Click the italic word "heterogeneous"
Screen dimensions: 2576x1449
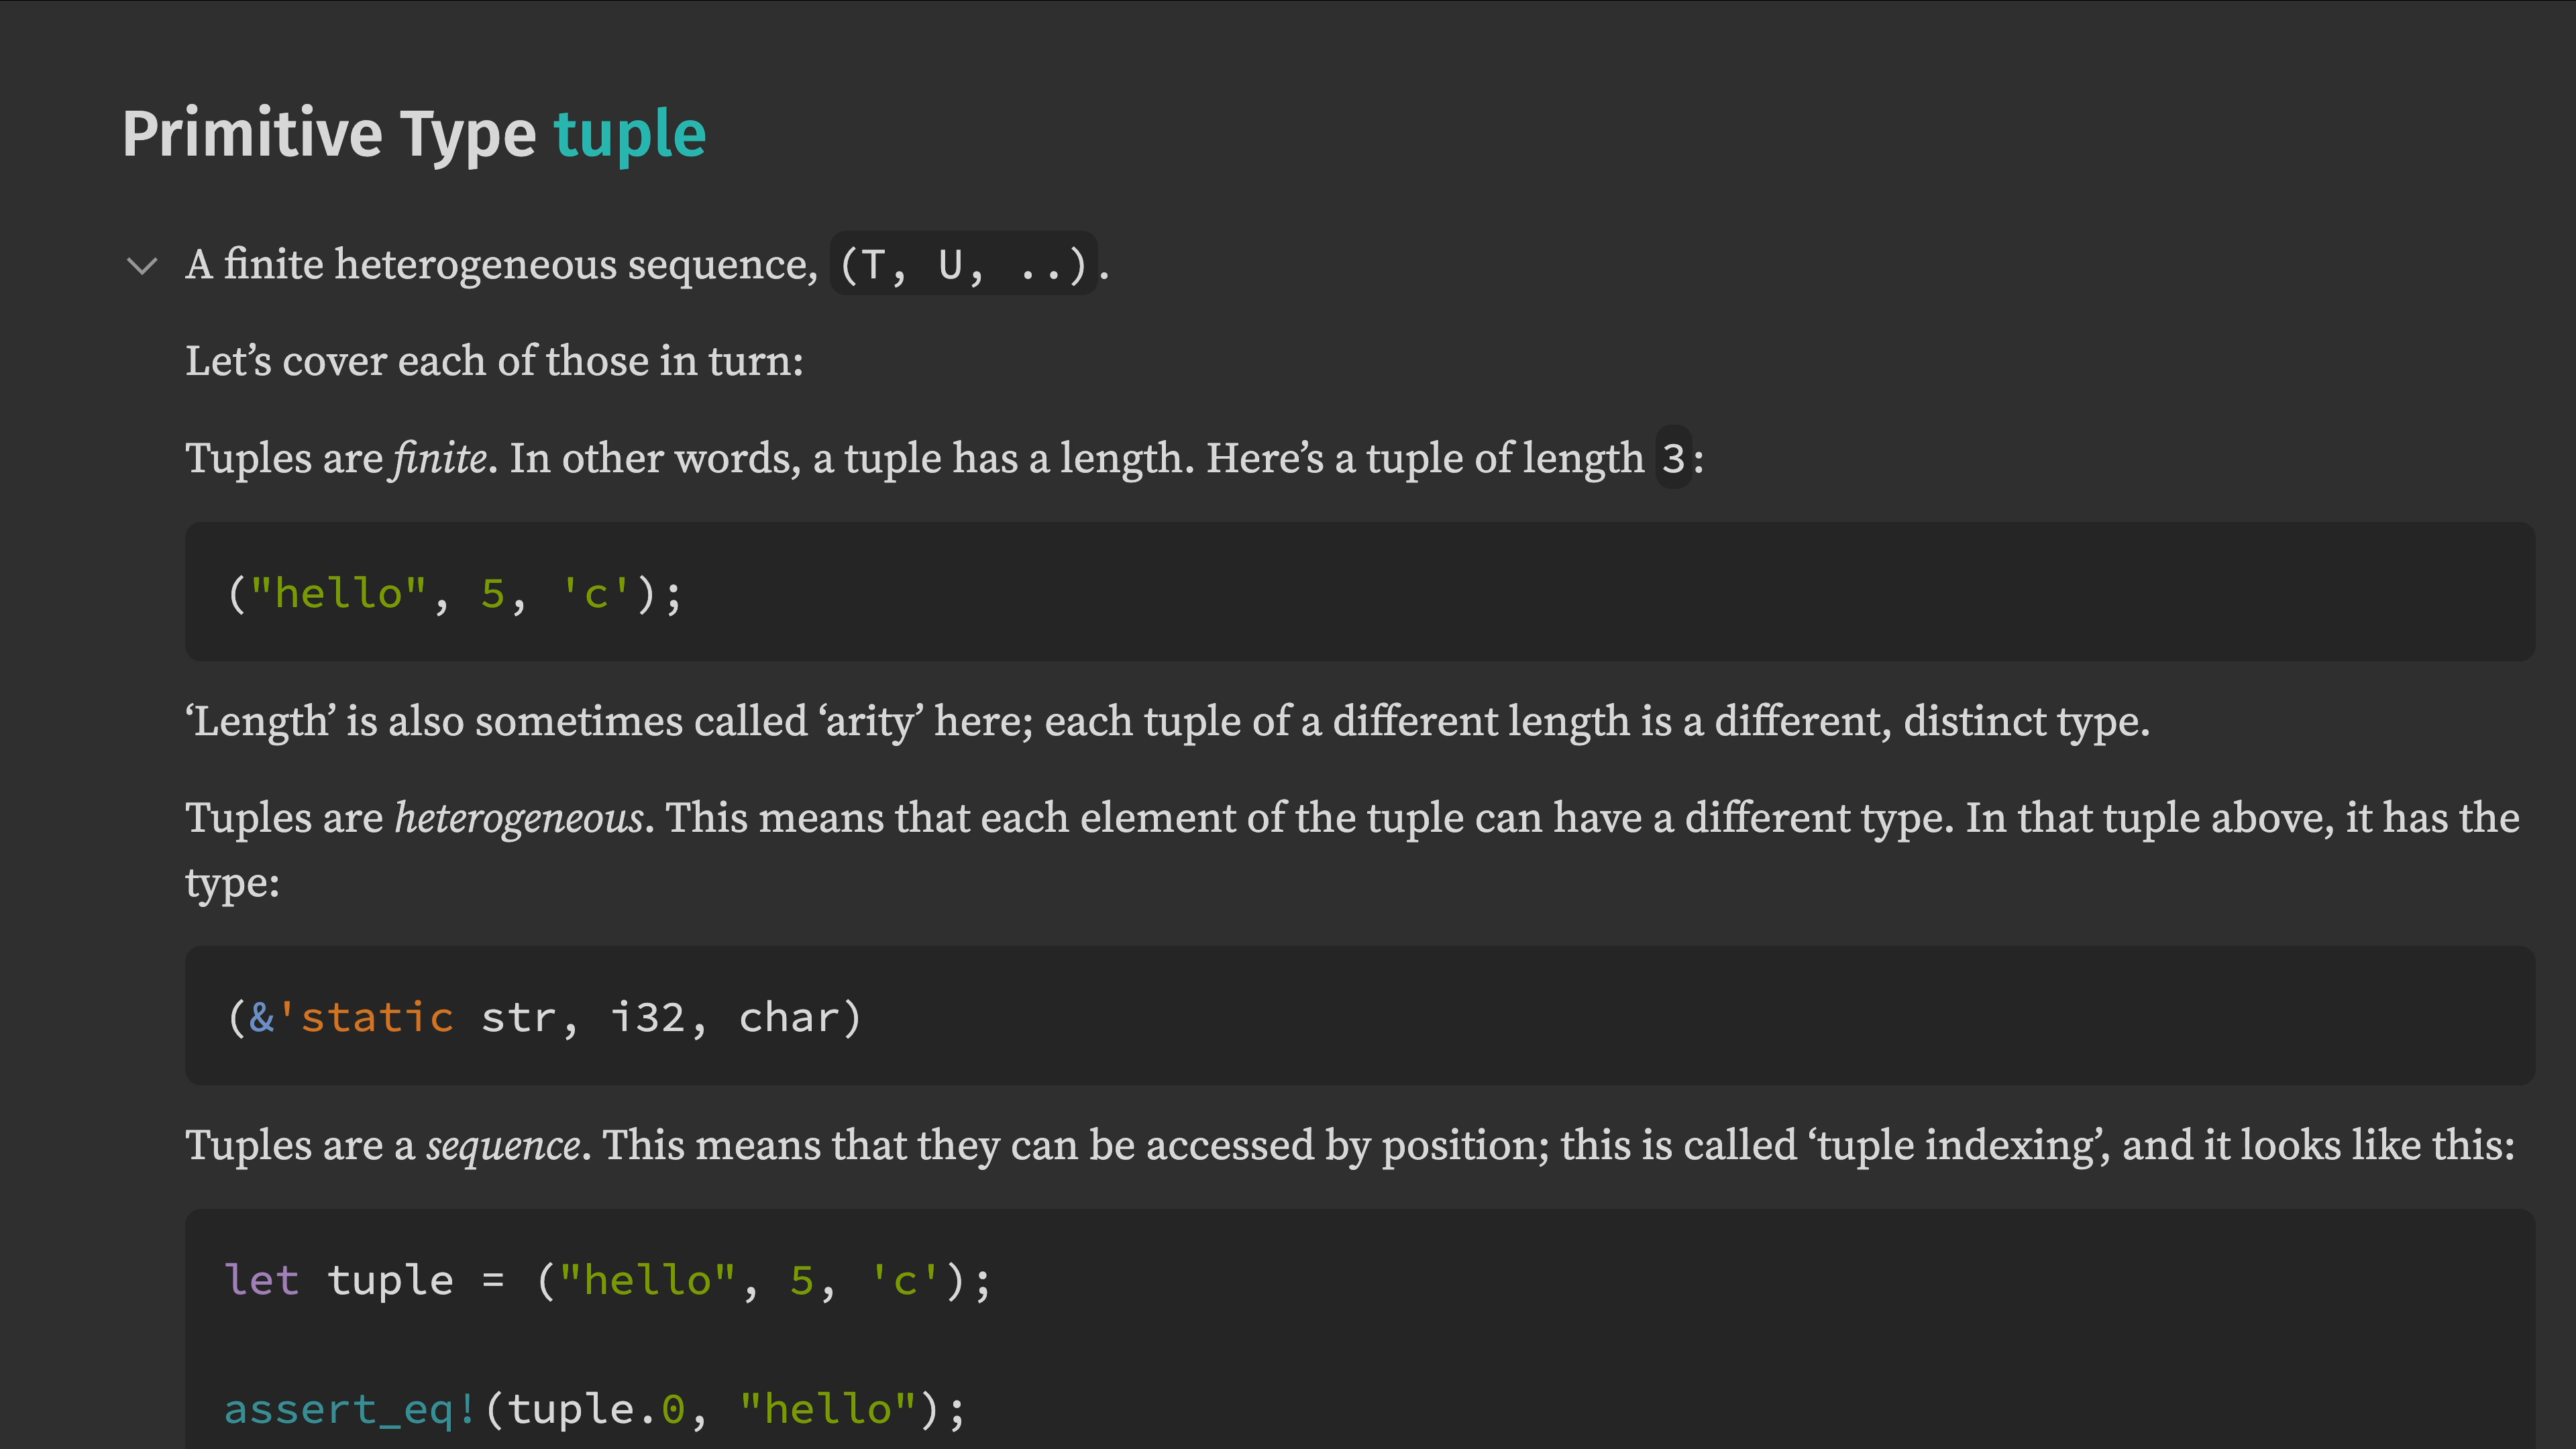518,819
